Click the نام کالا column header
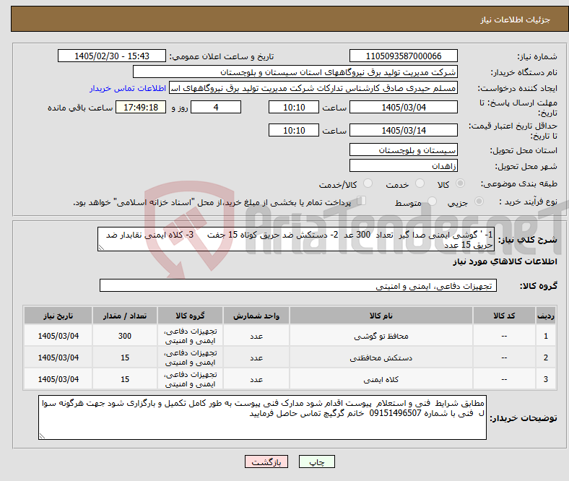Screen dimensions: 569x481 pos(381,316)
